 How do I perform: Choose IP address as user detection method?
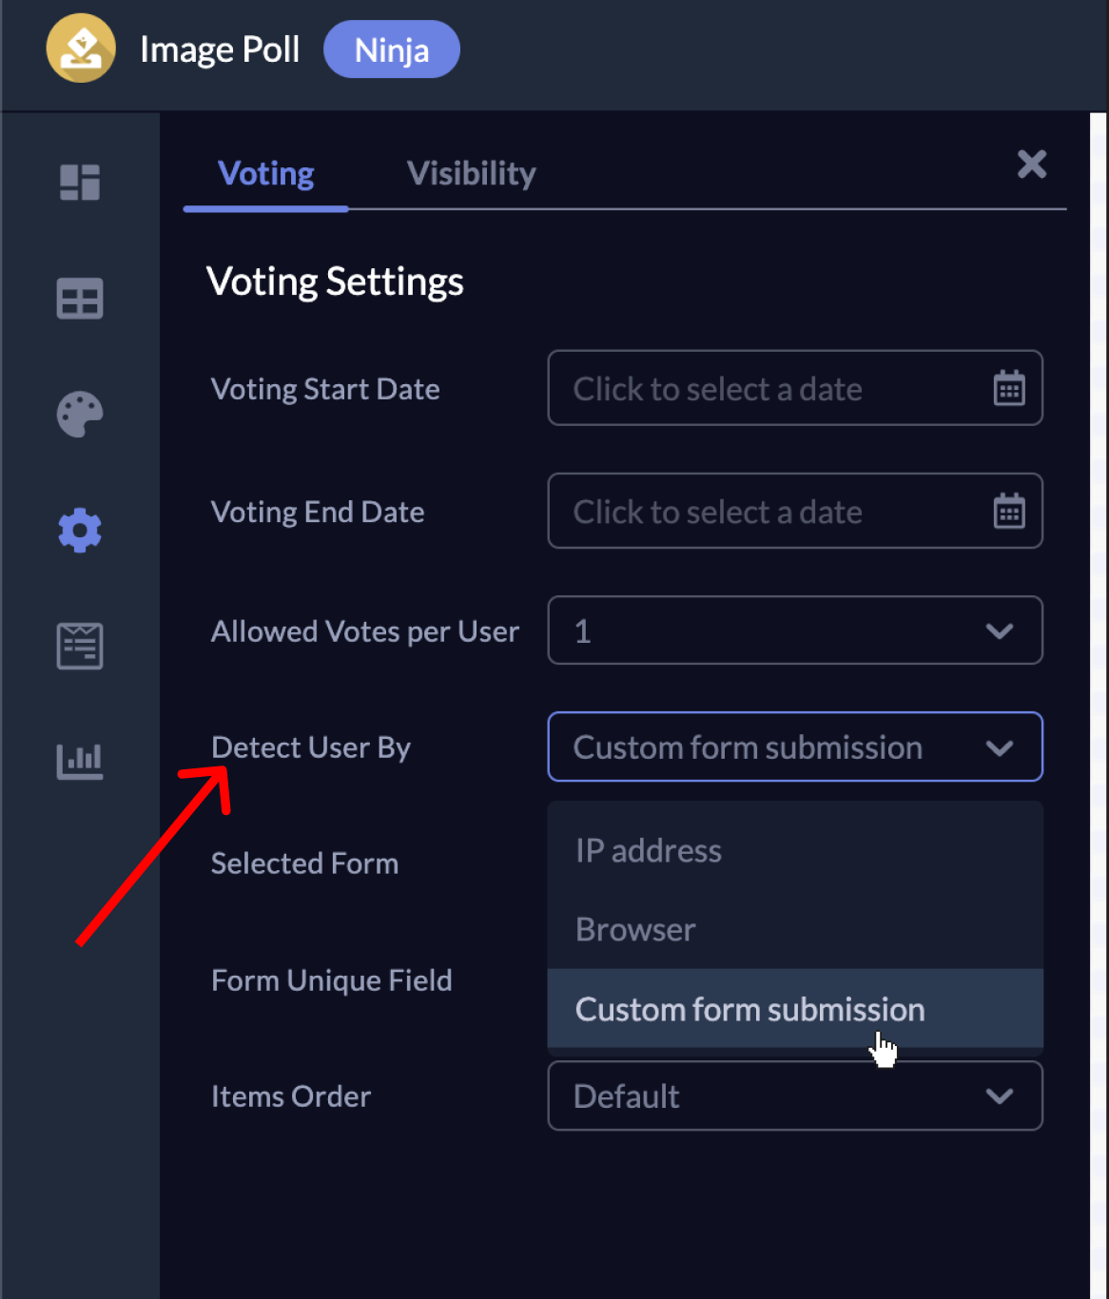point(648,850)
